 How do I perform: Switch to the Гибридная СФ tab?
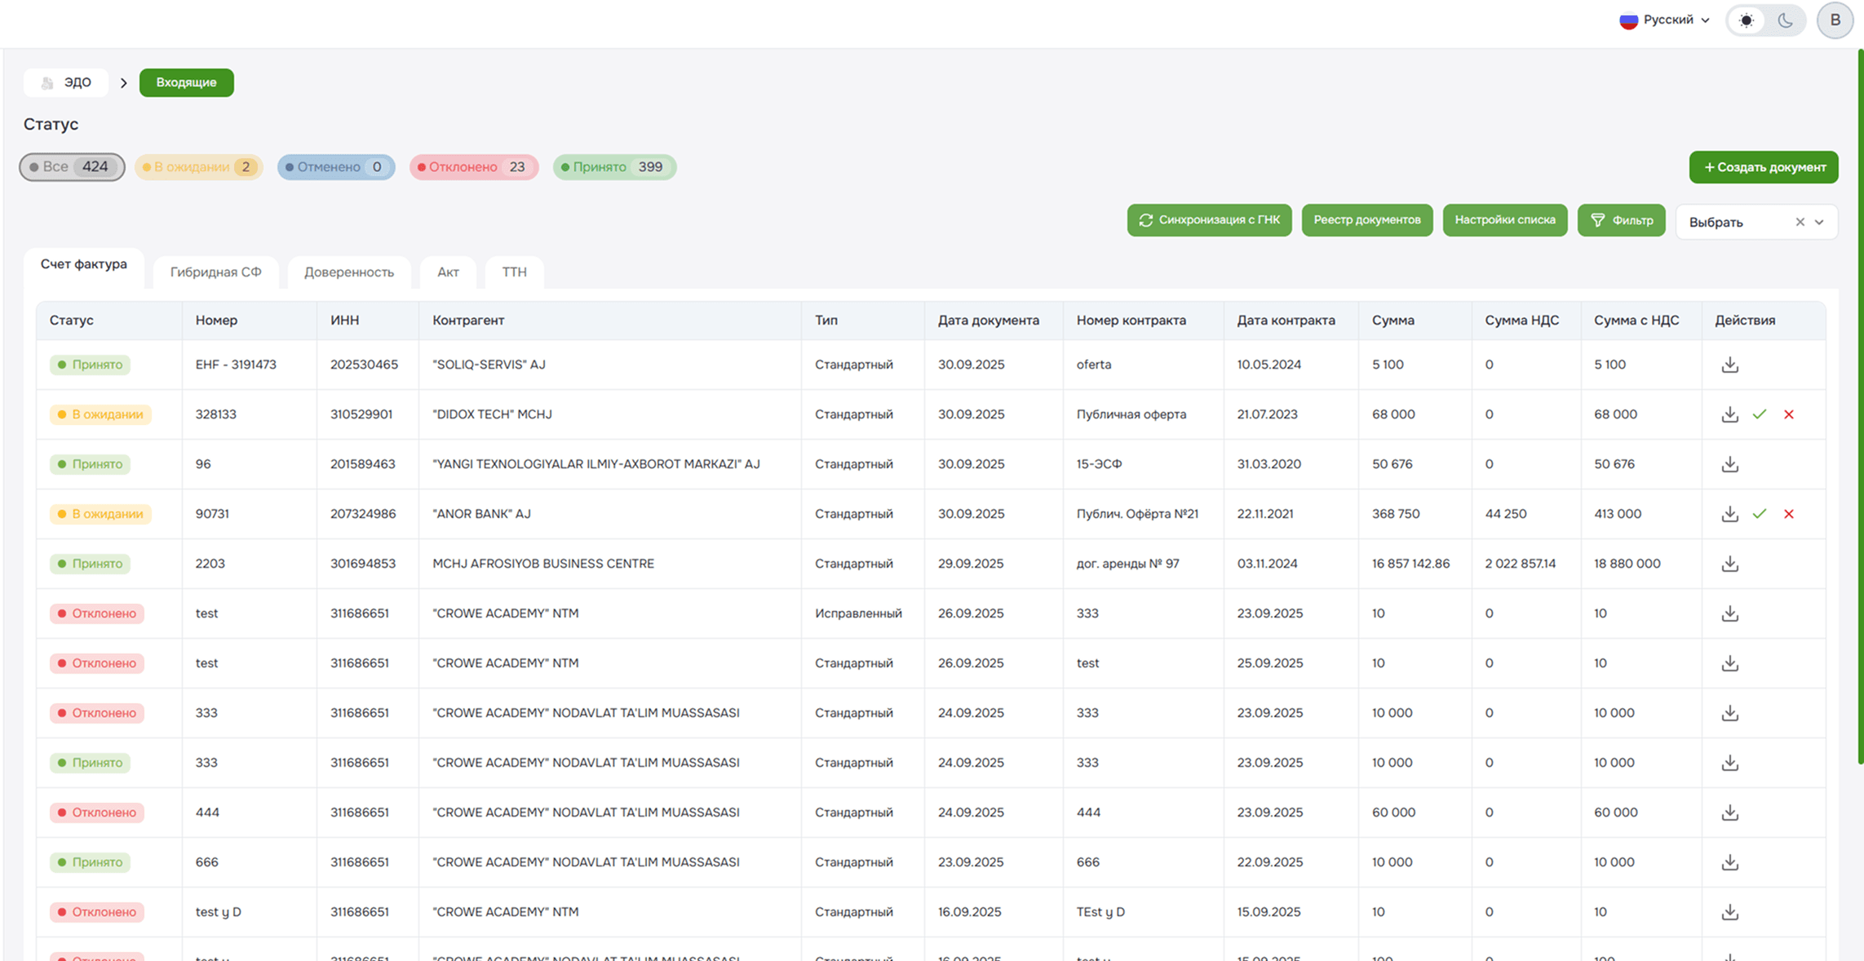[x=215, y=272]
